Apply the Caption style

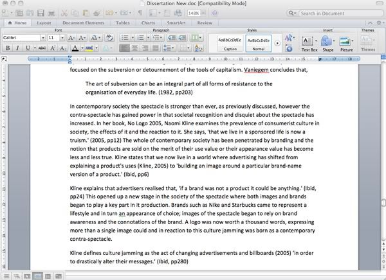(x=230, y=44)
